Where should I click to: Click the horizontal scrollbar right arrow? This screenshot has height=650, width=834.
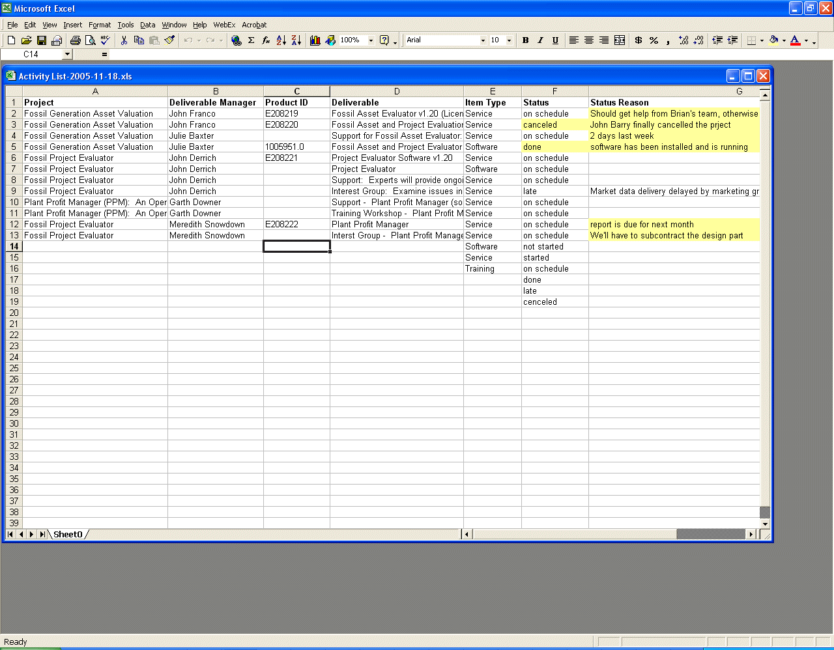click(751, 535)
